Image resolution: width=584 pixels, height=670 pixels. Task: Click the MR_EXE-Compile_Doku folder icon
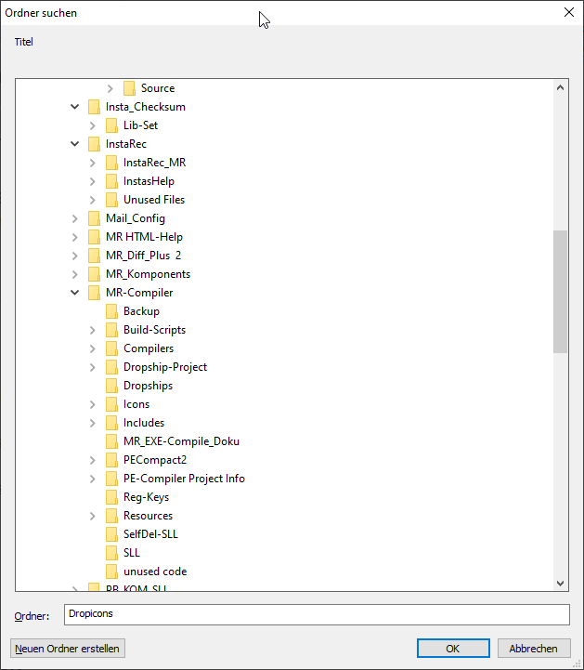(111, 441)
